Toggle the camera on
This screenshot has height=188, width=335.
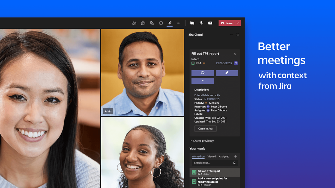point(192,23)
